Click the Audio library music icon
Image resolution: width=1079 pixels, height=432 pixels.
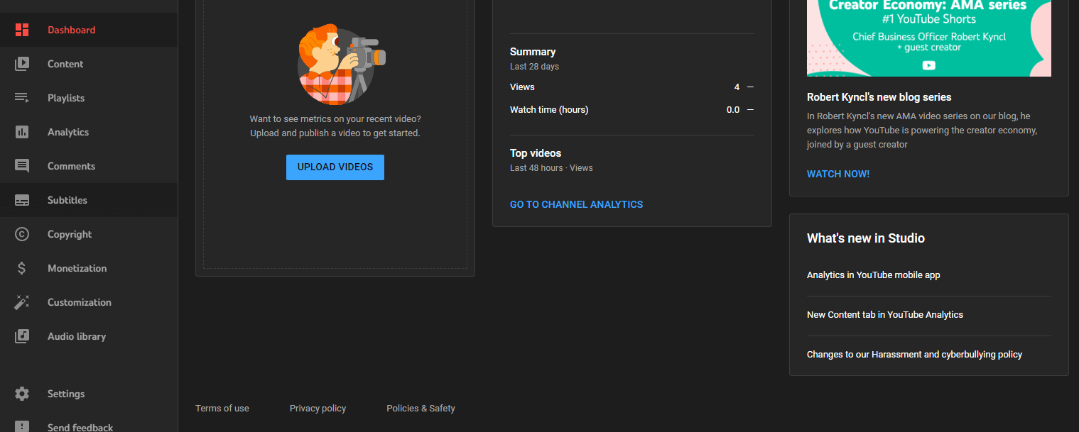click(22, 336)
